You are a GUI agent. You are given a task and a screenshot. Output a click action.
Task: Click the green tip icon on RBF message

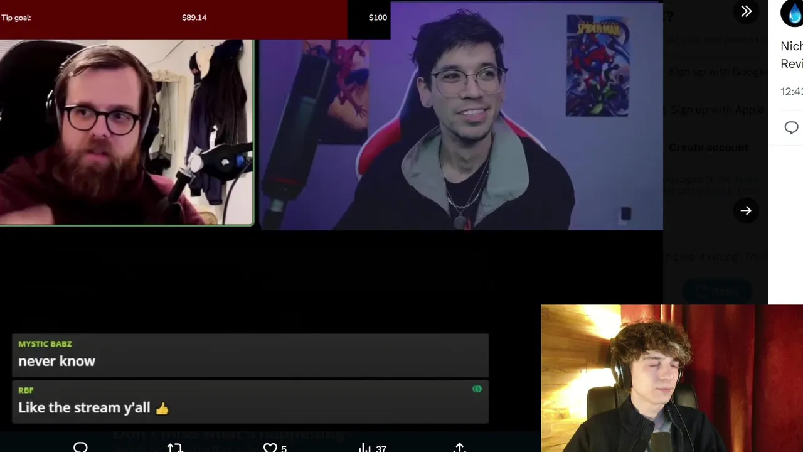click(x=477, y=389)
